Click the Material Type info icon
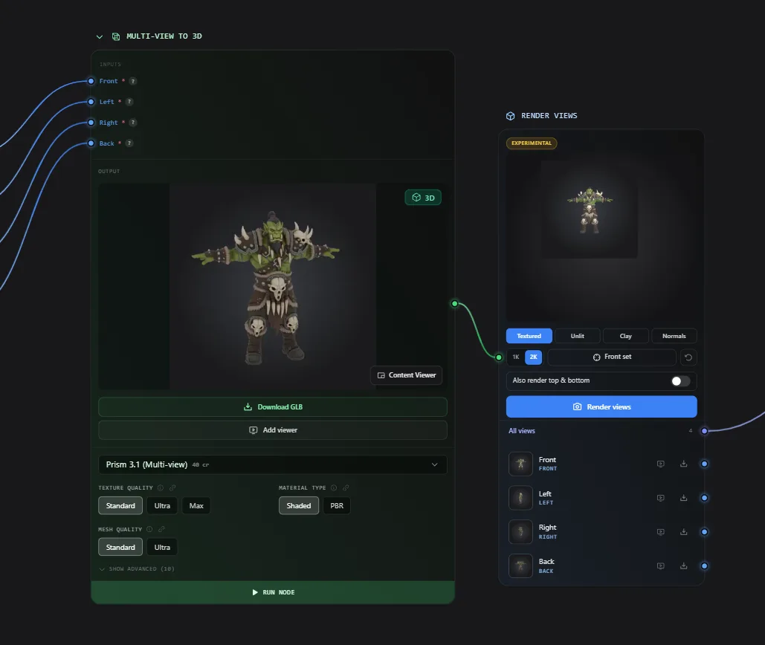 pyautogui.click(x=334, y=487)
